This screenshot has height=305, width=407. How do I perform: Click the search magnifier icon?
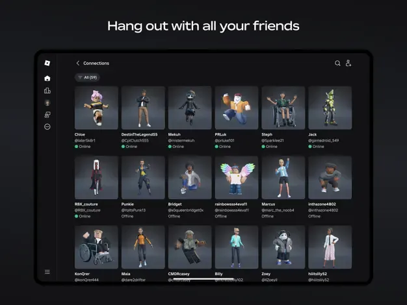coord(337,64)
